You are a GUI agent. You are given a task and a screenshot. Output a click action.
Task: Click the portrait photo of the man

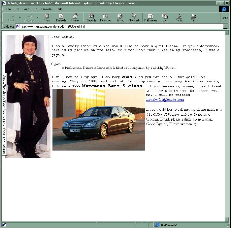pyautogui.click(x=28, y=96)
